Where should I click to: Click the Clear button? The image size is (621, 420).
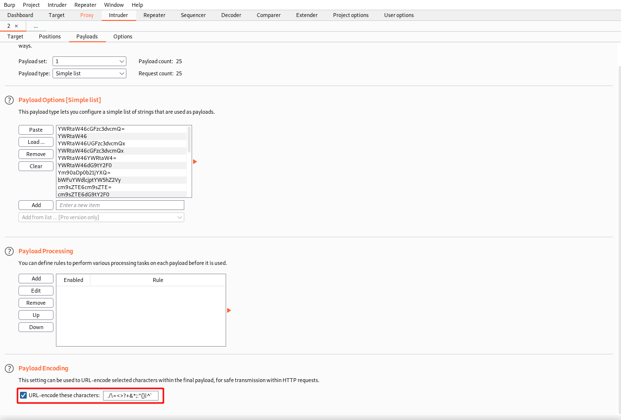pyautogui.click(x=36, y=166)
